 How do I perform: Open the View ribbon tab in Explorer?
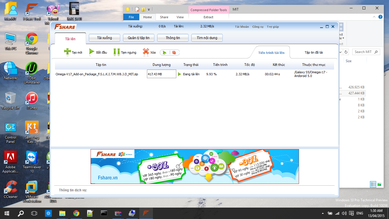click(180, 17)
